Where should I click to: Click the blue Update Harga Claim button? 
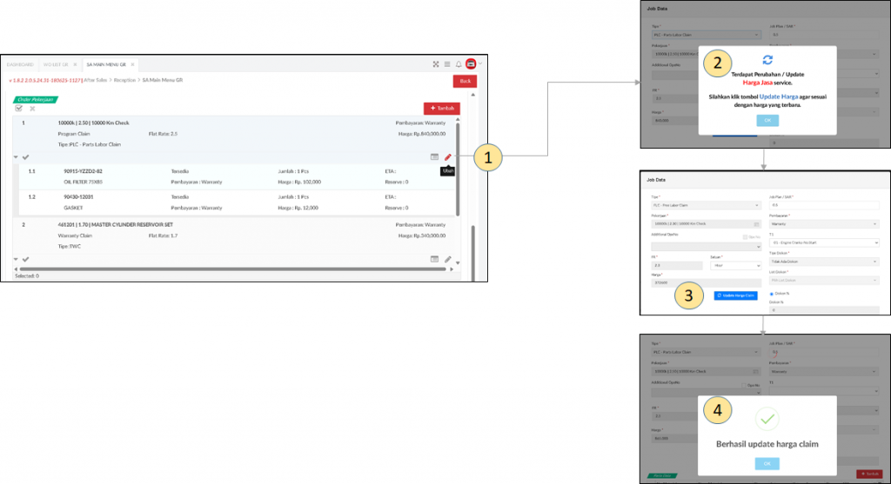tap(735, 295)
